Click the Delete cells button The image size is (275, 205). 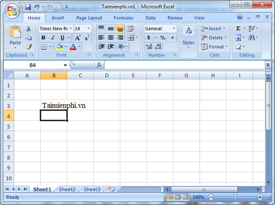pyautogui.click(x=214, y=38)
